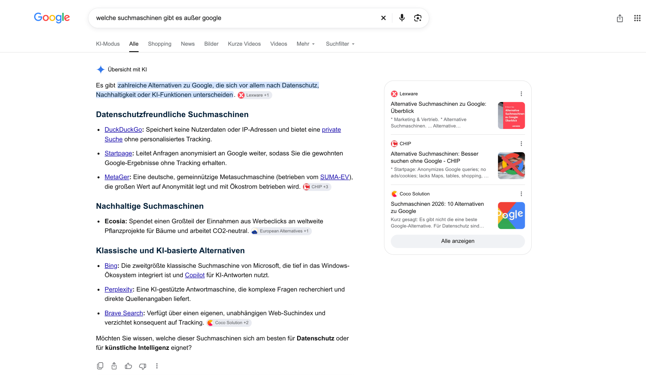The width and height of the screenshot is (646, 375).
Task: Open the Bing link
Action: (111, 266)
